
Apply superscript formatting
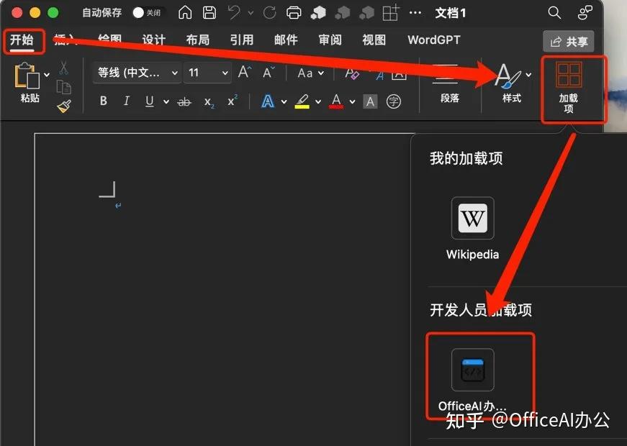point(232,101)
